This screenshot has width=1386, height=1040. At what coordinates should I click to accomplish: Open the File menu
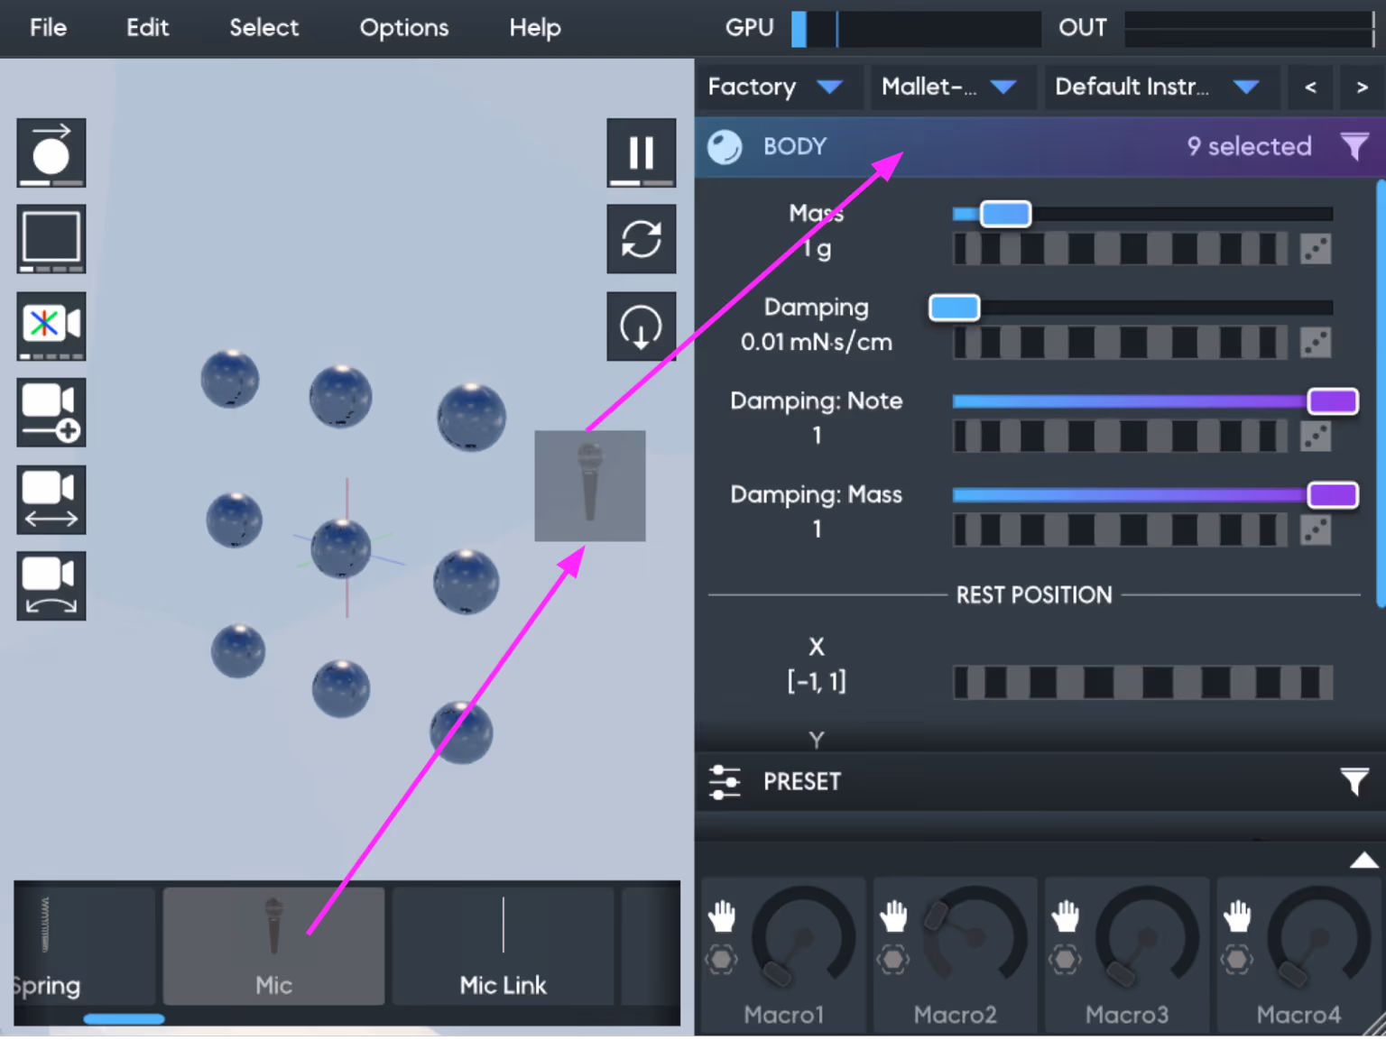48,27
